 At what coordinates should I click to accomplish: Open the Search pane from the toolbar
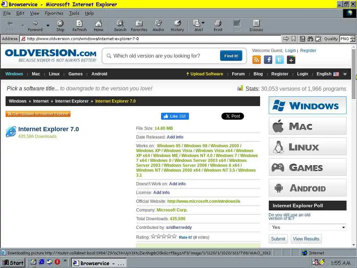click(x=120, y=26)
